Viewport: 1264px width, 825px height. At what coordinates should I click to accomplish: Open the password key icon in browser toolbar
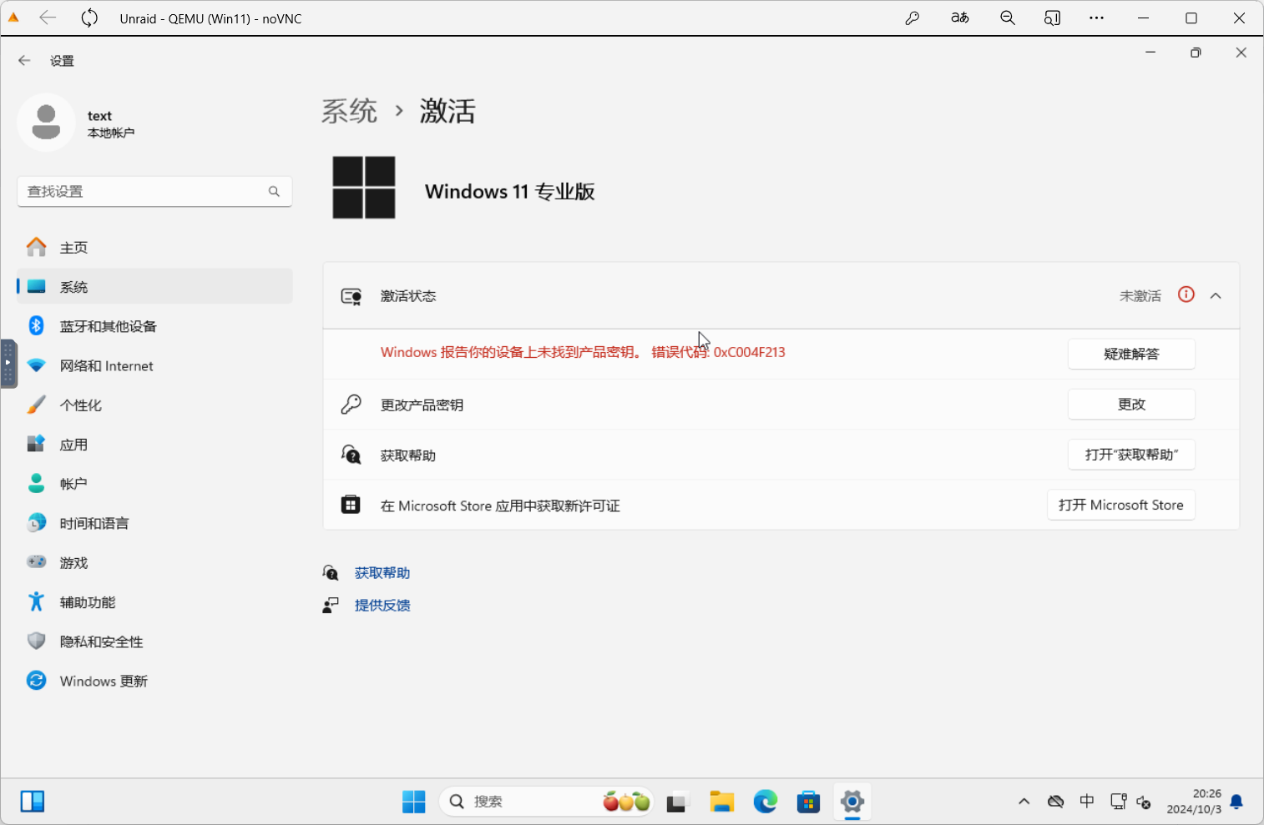coord(913,18)
